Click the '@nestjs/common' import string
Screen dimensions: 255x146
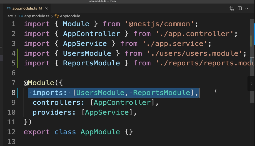(159, 24)
